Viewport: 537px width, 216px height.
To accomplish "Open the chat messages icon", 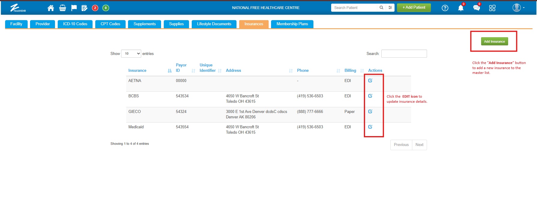I will coord(476,8).
